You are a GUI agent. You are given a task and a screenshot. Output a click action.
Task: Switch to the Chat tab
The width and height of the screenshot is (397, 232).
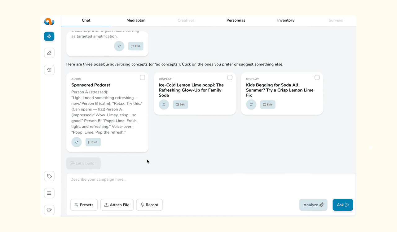86,20
